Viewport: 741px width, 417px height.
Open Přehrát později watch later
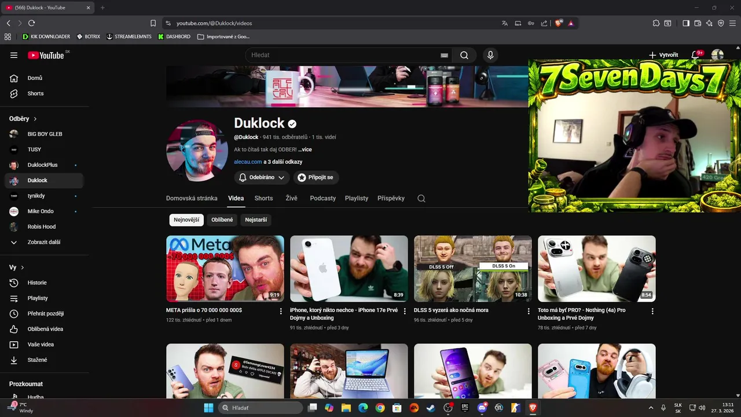(x=45, y=313)
